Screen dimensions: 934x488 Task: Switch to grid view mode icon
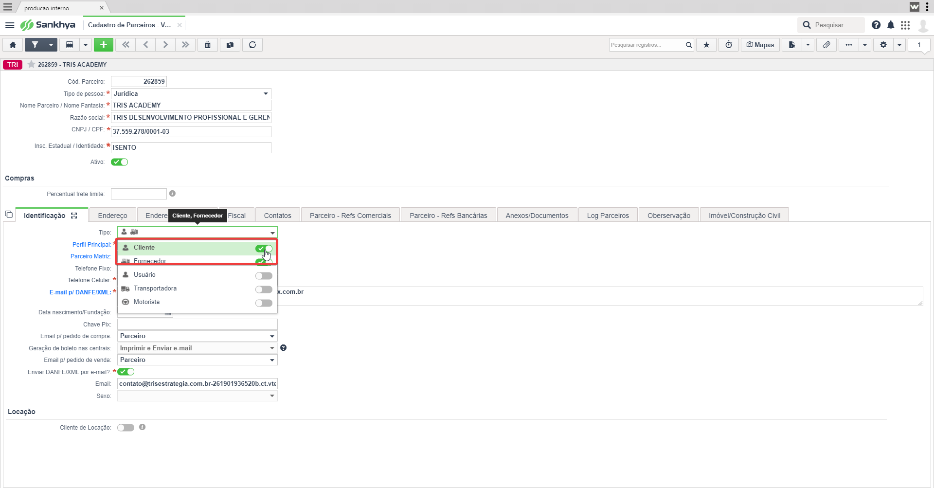pos(70,45)
